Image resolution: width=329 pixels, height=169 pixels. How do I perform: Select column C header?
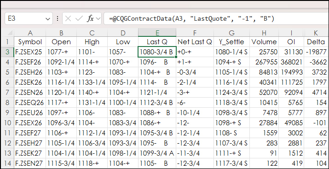pyautogui.click(x=92, y=33)
